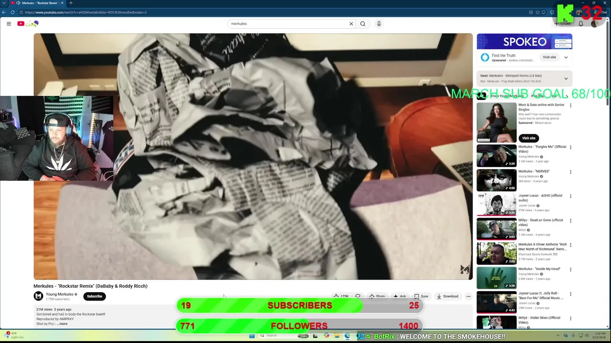Image resolution: width=611 pixels, height=343 pixels.
Task: Open the Windows Start menu
Action: [x=252, y=336]
